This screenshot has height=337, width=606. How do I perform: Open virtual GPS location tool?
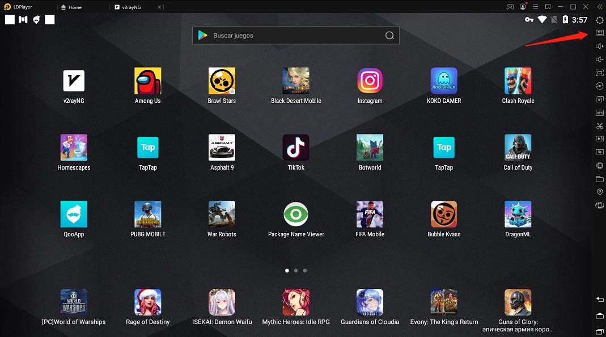pyautogui.click(x=599, y=192)
